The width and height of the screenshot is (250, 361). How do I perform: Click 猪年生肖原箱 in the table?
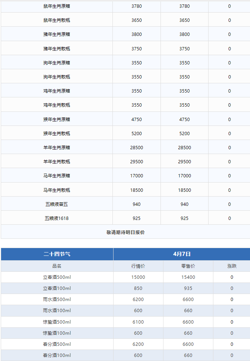[57, 34]
